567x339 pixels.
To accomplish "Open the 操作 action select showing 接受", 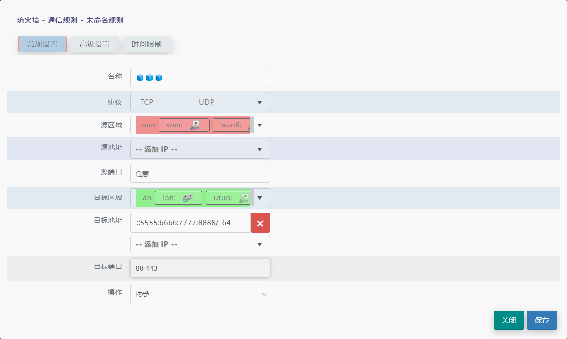I will coord(200,294).
